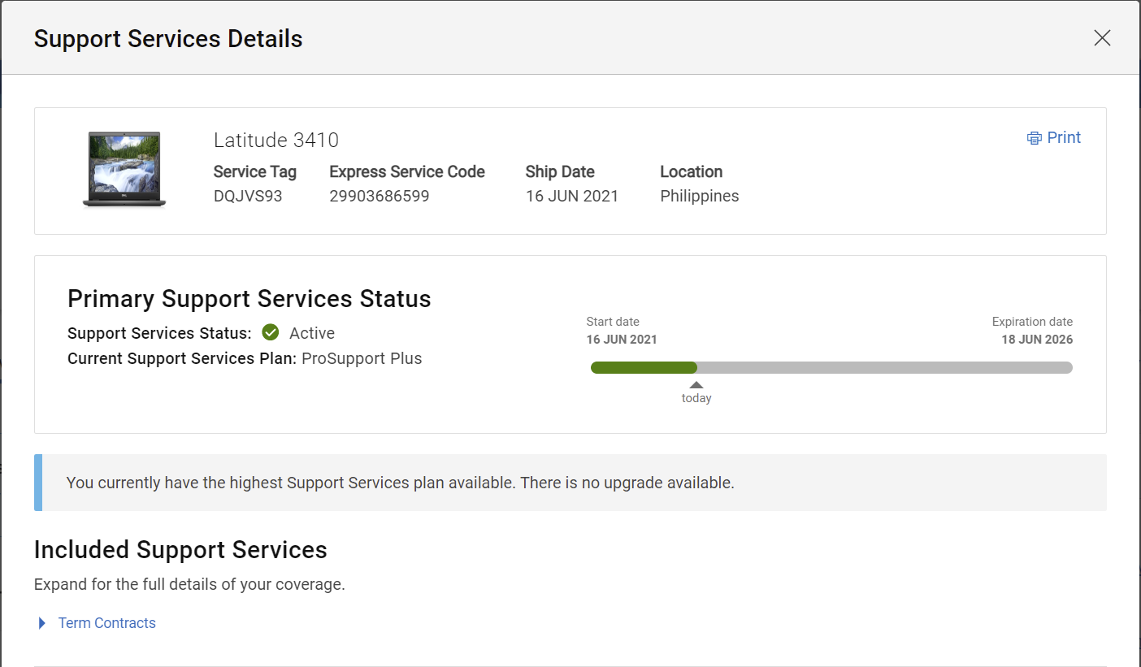Image resolution: width=1141 pixels, height=667 pixels.
Task: Click the Latitude 3410 laptop image
Action: click(x=124, y=170)
